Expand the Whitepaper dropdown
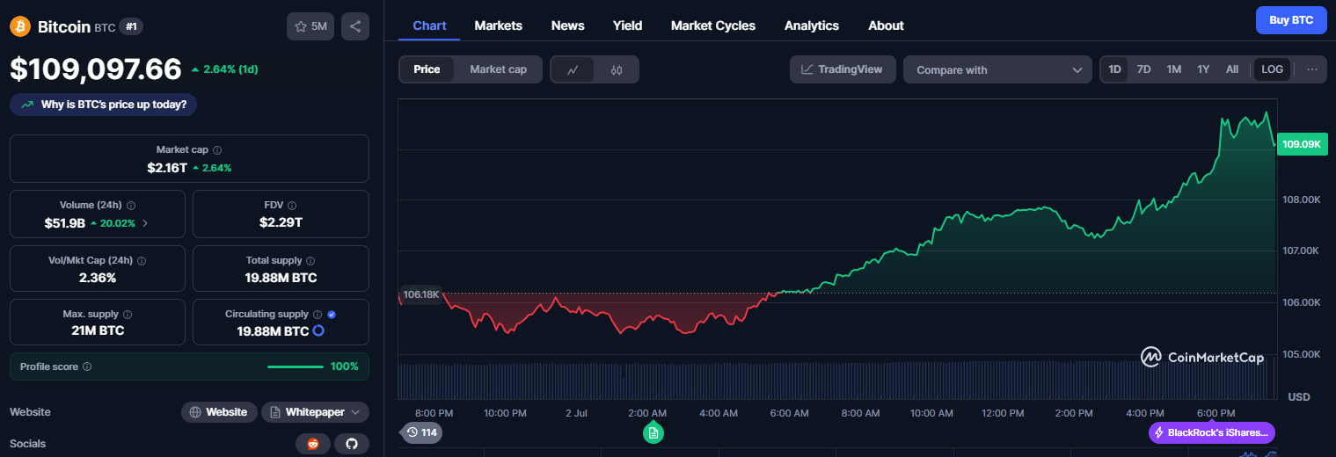1336x457 pixels. (315, 412)
